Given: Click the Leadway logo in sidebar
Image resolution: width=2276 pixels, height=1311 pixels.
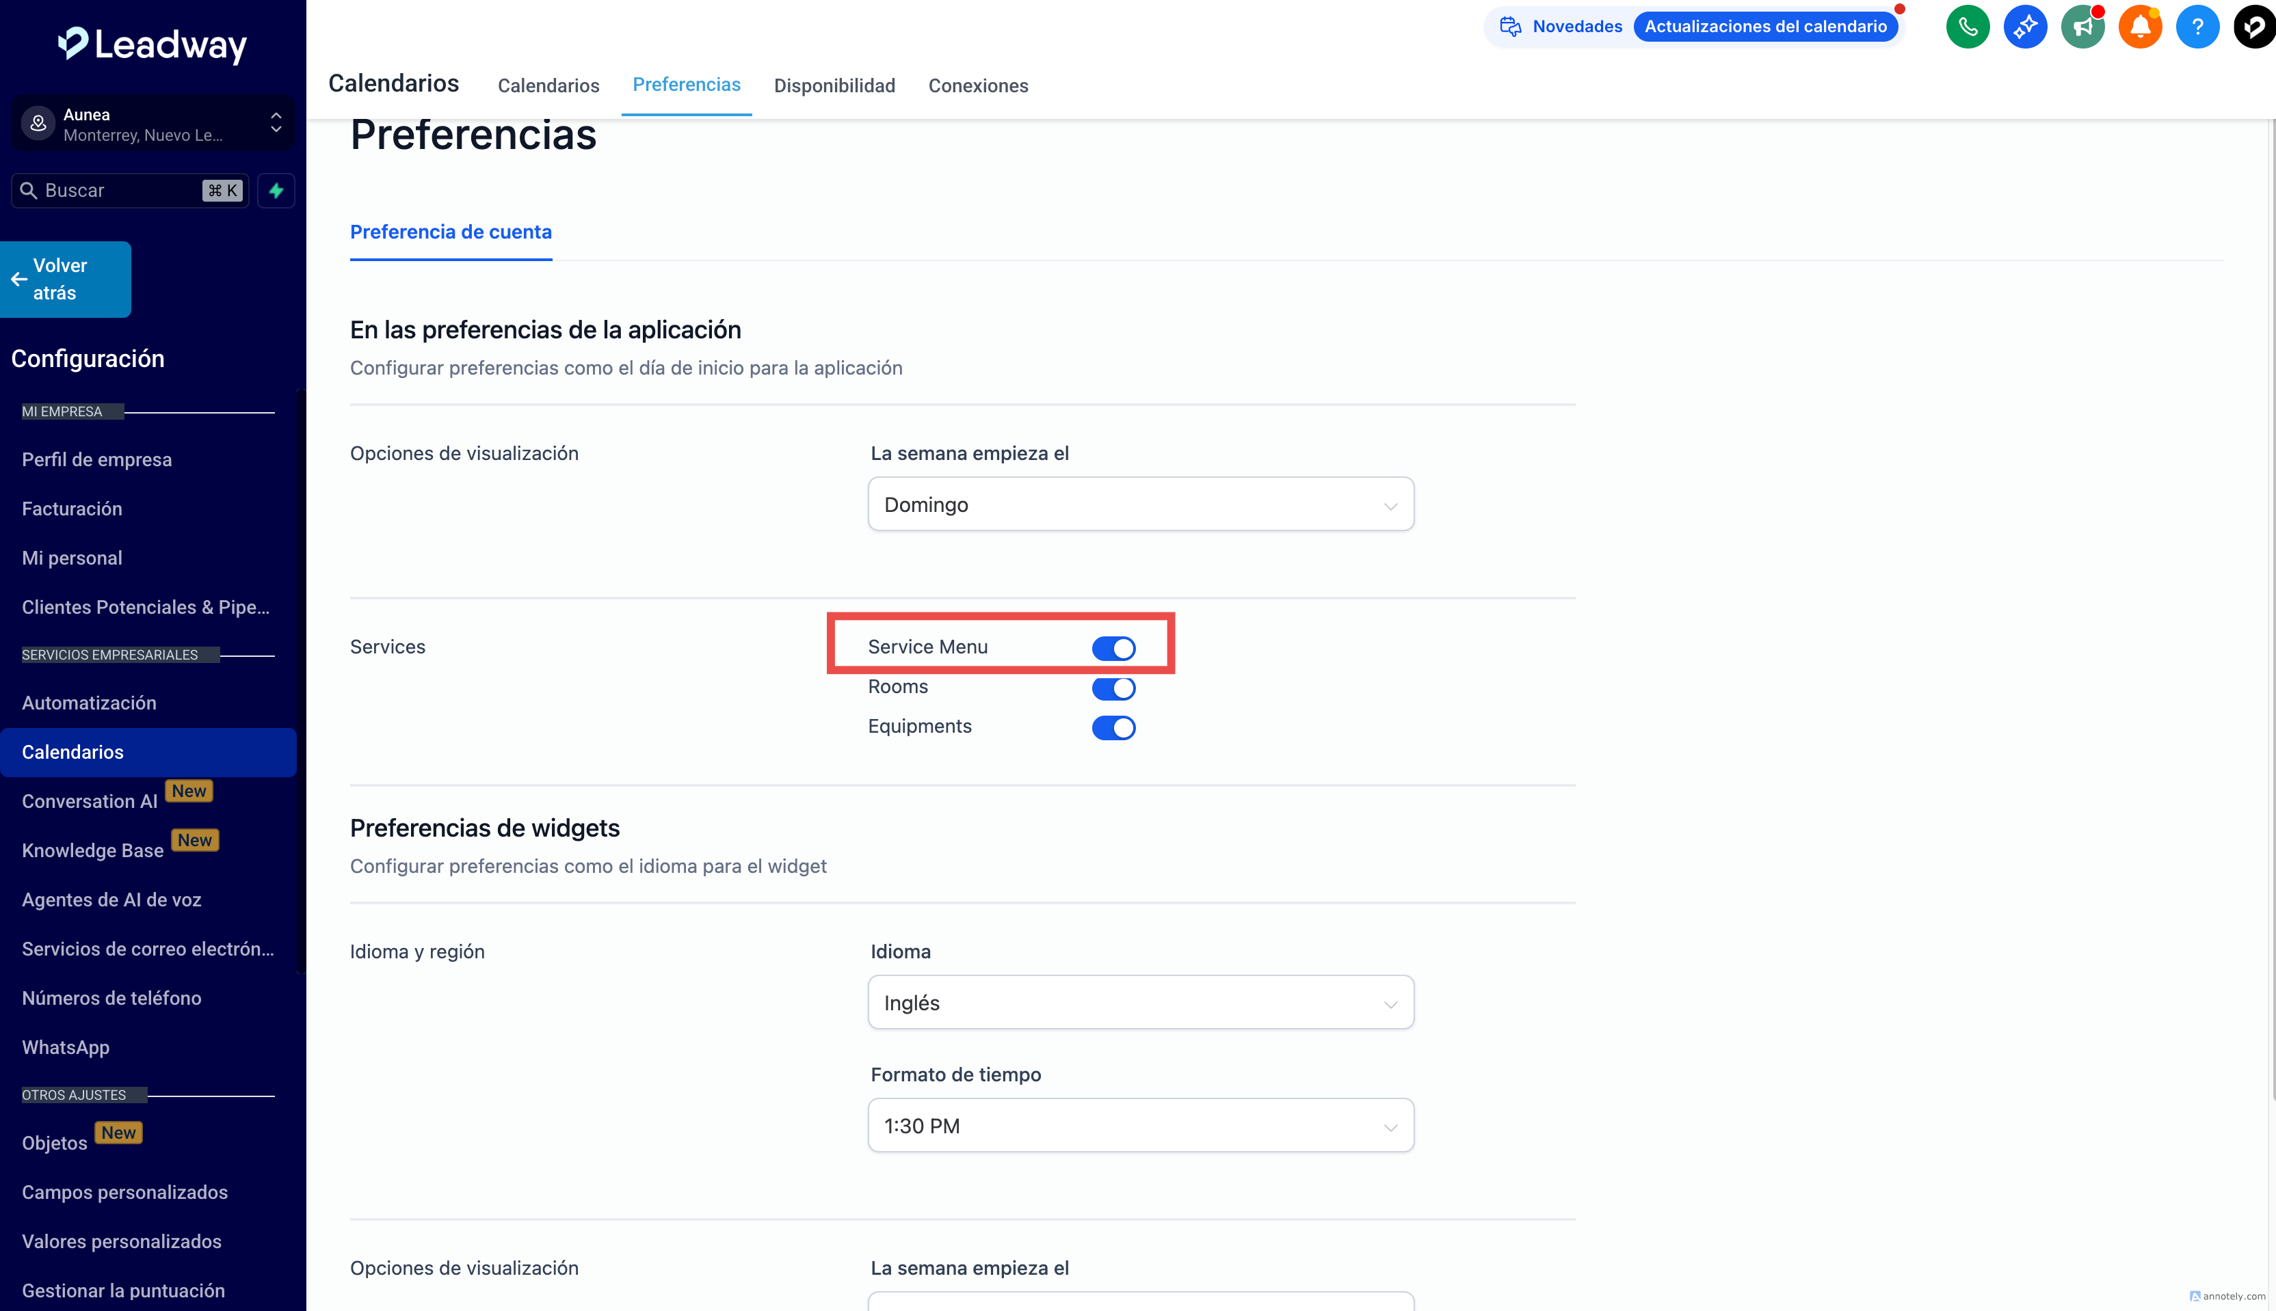Looking at the screenshot, I should coord(153,43).
